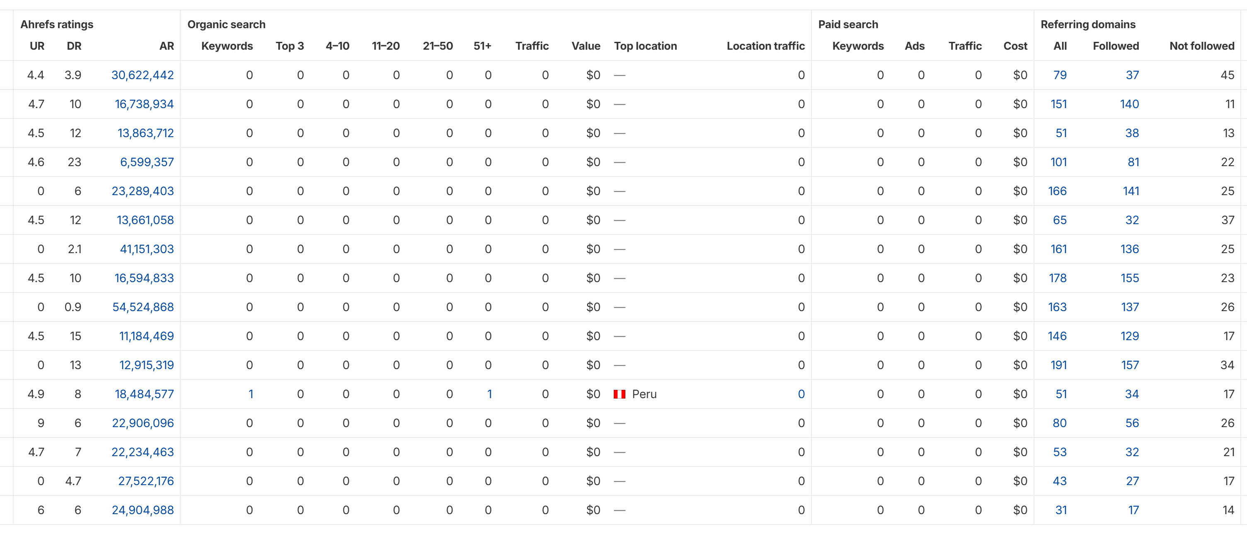Open AR value 30,622,442 link
1247x551 pixels.
tap(142, 75)
